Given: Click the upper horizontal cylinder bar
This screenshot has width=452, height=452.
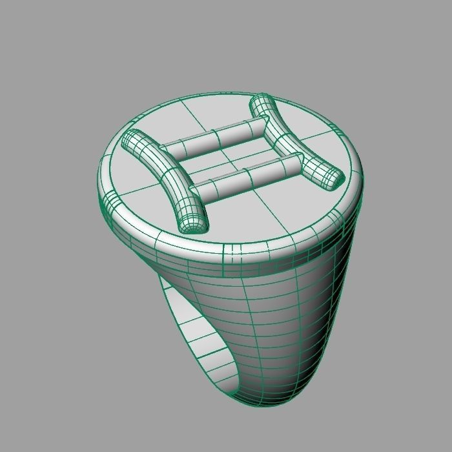Looking at the screenshot, I should [x=216, y=138].
